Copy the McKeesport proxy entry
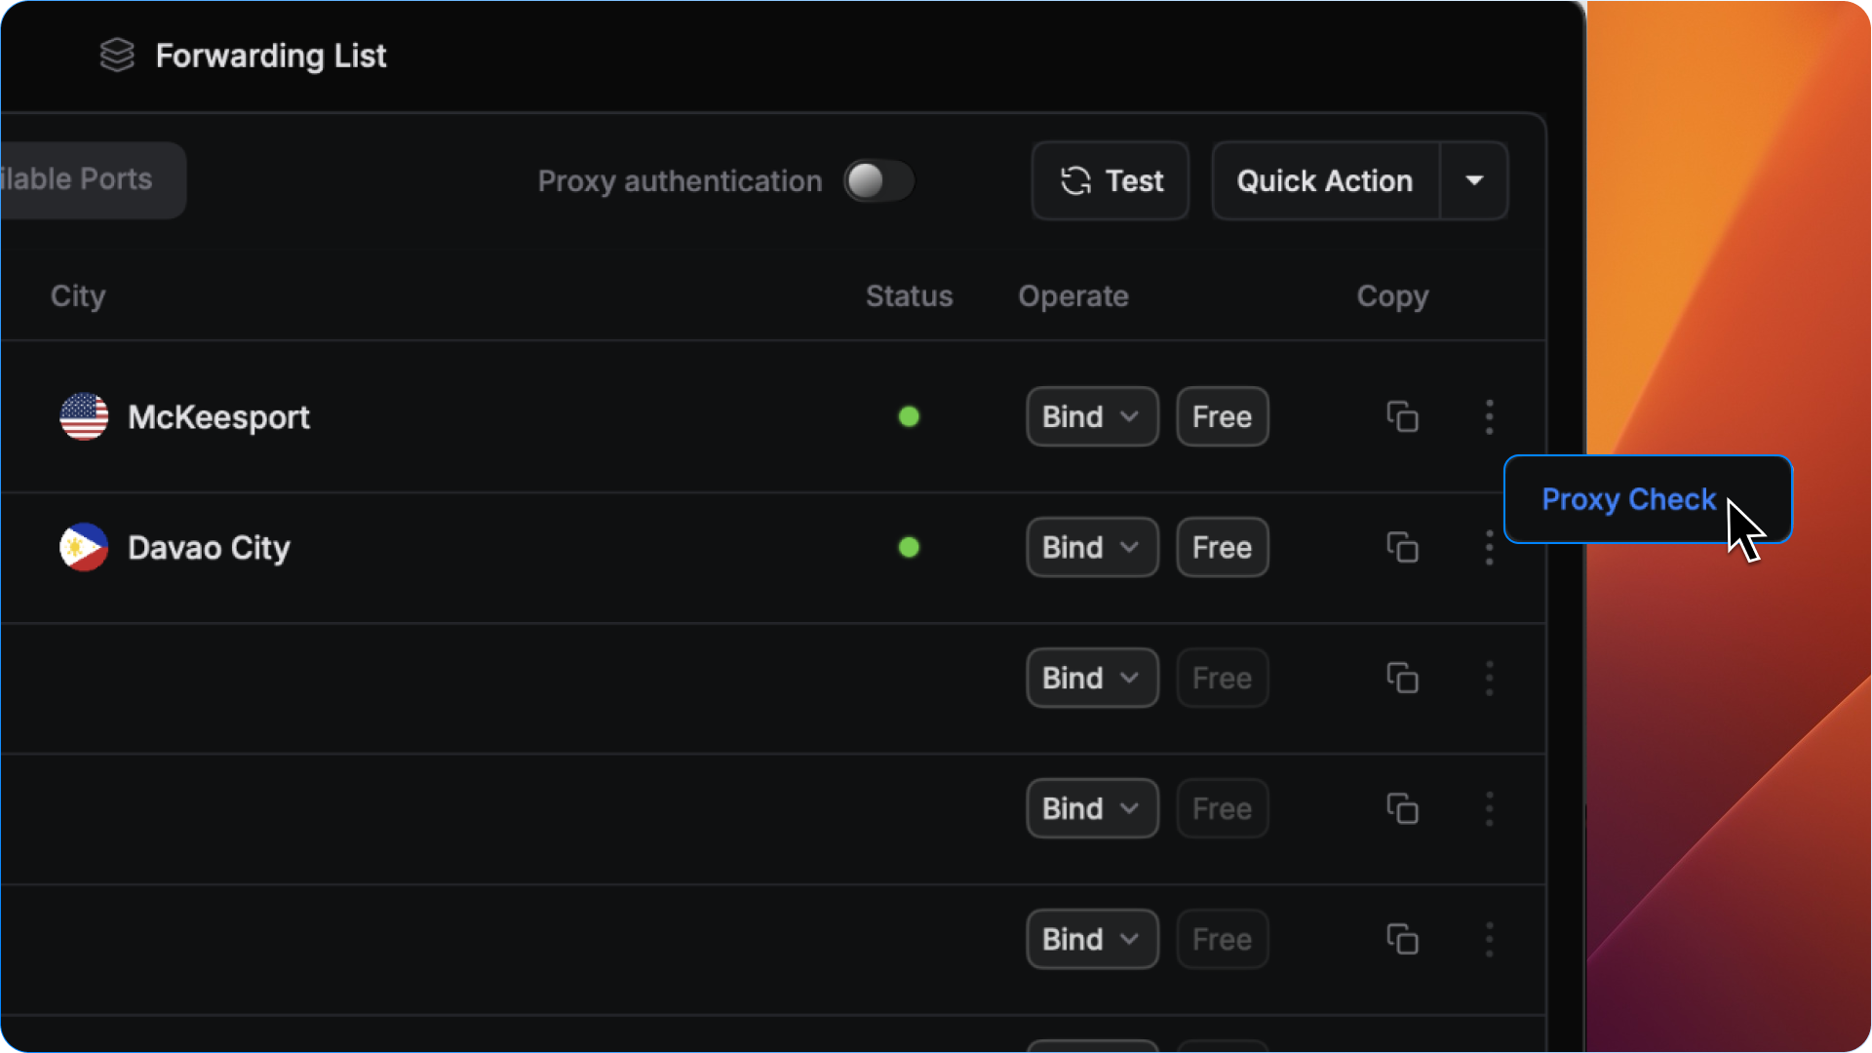 pyautogui.click(x=1402, y=417)
